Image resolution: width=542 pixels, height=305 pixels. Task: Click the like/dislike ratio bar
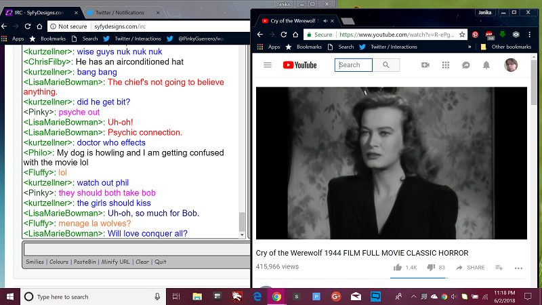[x=419, y=278]
